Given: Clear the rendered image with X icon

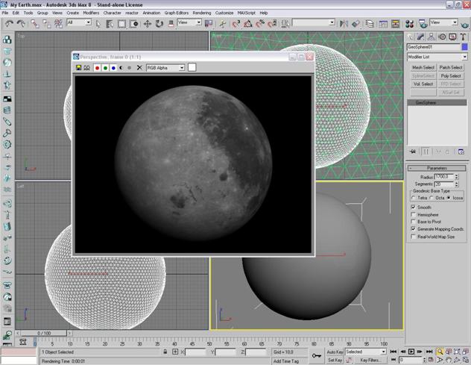Looking at the screenshot, I should 139,68.
